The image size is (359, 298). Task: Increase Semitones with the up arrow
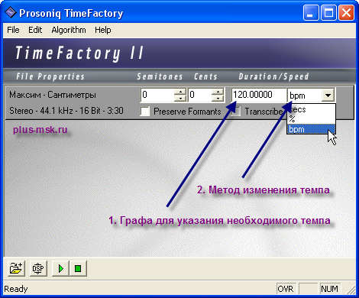(180, 92)
